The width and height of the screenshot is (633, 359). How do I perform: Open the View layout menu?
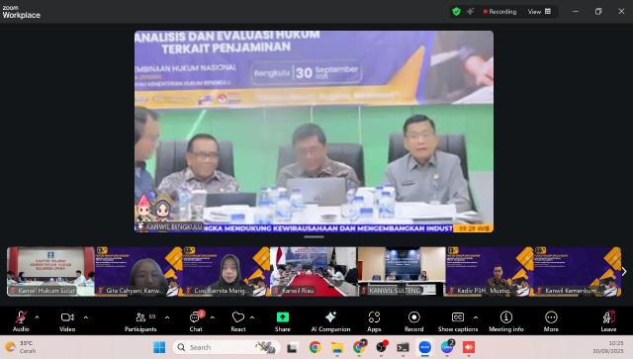pos(539,11)
